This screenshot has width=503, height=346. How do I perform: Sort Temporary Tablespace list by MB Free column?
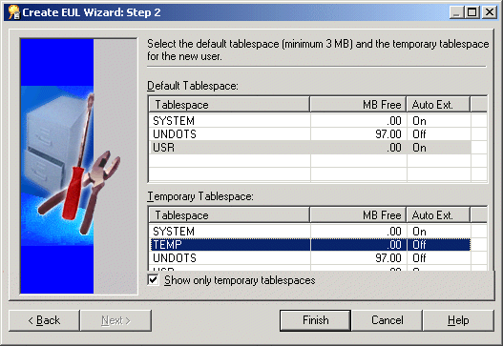pos(358,215)
